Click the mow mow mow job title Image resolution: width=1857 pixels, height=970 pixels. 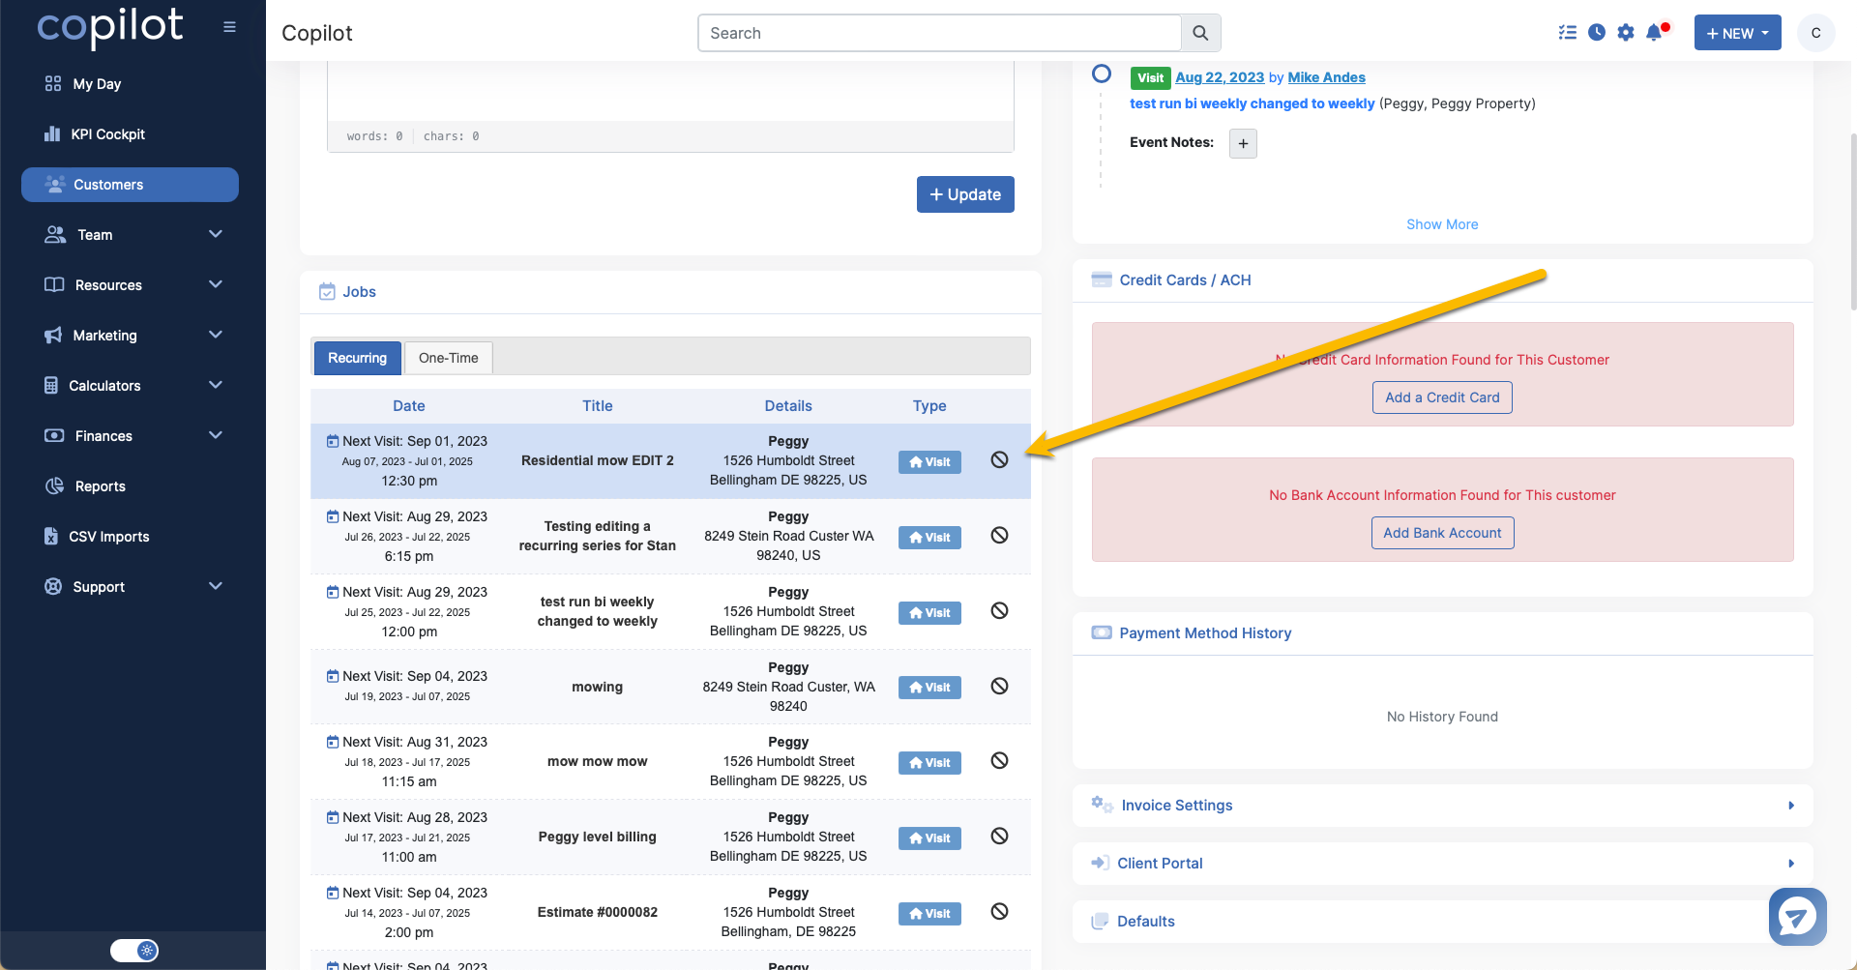(x=598, y=762)
